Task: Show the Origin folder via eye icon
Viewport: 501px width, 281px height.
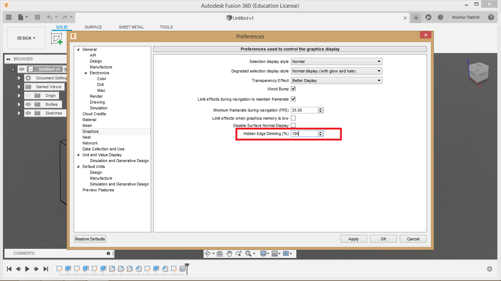Action: click(x=28, y=95)
